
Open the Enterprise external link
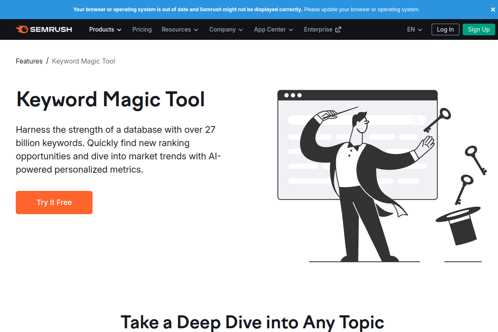(322, 29)
